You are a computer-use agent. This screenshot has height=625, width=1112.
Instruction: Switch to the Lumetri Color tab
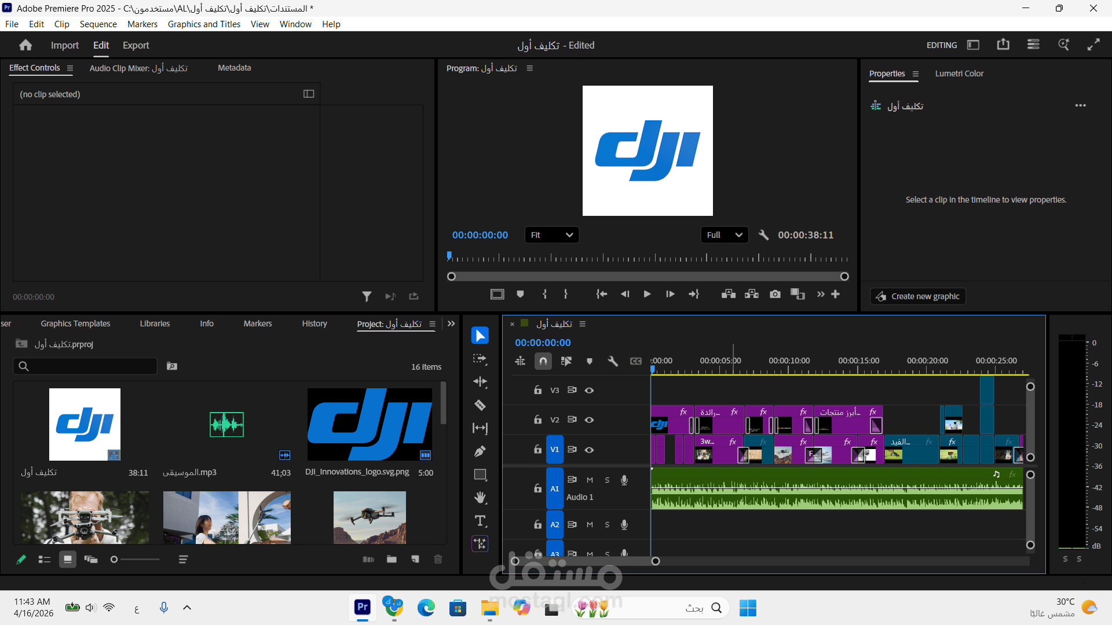(959, 73)
